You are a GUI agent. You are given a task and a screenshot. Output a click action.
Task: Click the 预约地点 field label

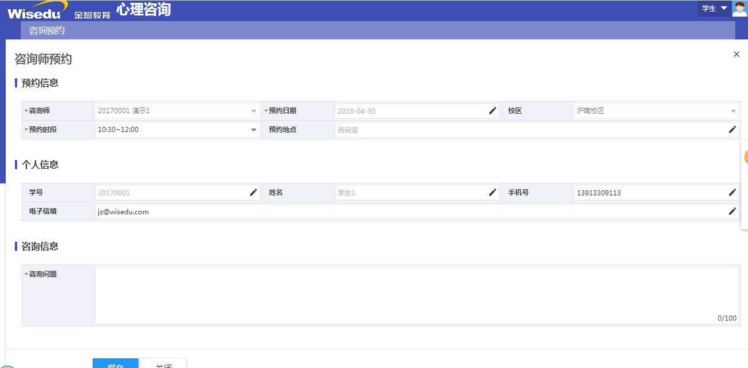[283, 130]
